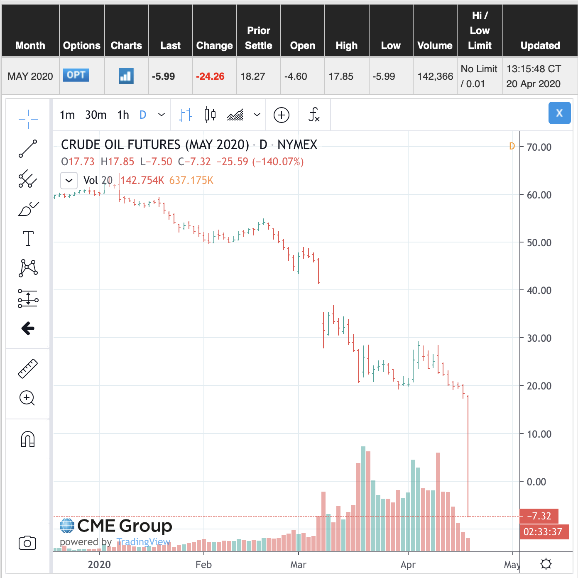The height and width of the screenshot is (578, 578).
Task: Toggle the magnet snap mode
Action: [x=28, y=439]
